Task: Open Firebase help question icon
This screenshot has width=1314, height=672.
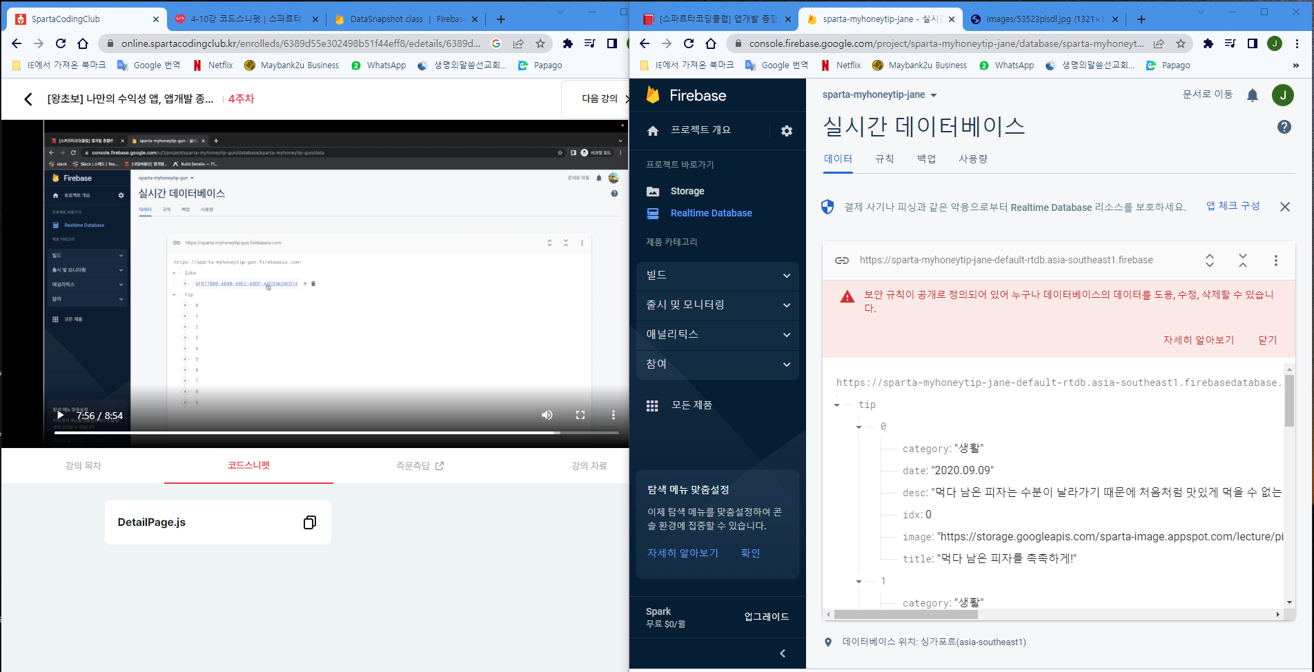Action: [1284, 127]
